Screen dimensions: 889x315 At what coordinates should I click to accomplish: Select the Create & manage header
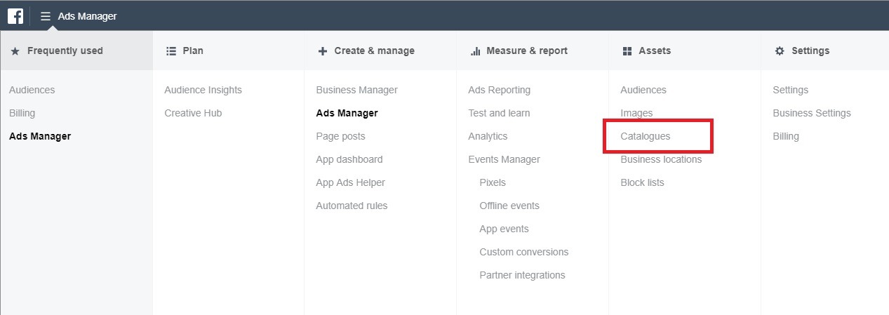(x=380, y=51)
